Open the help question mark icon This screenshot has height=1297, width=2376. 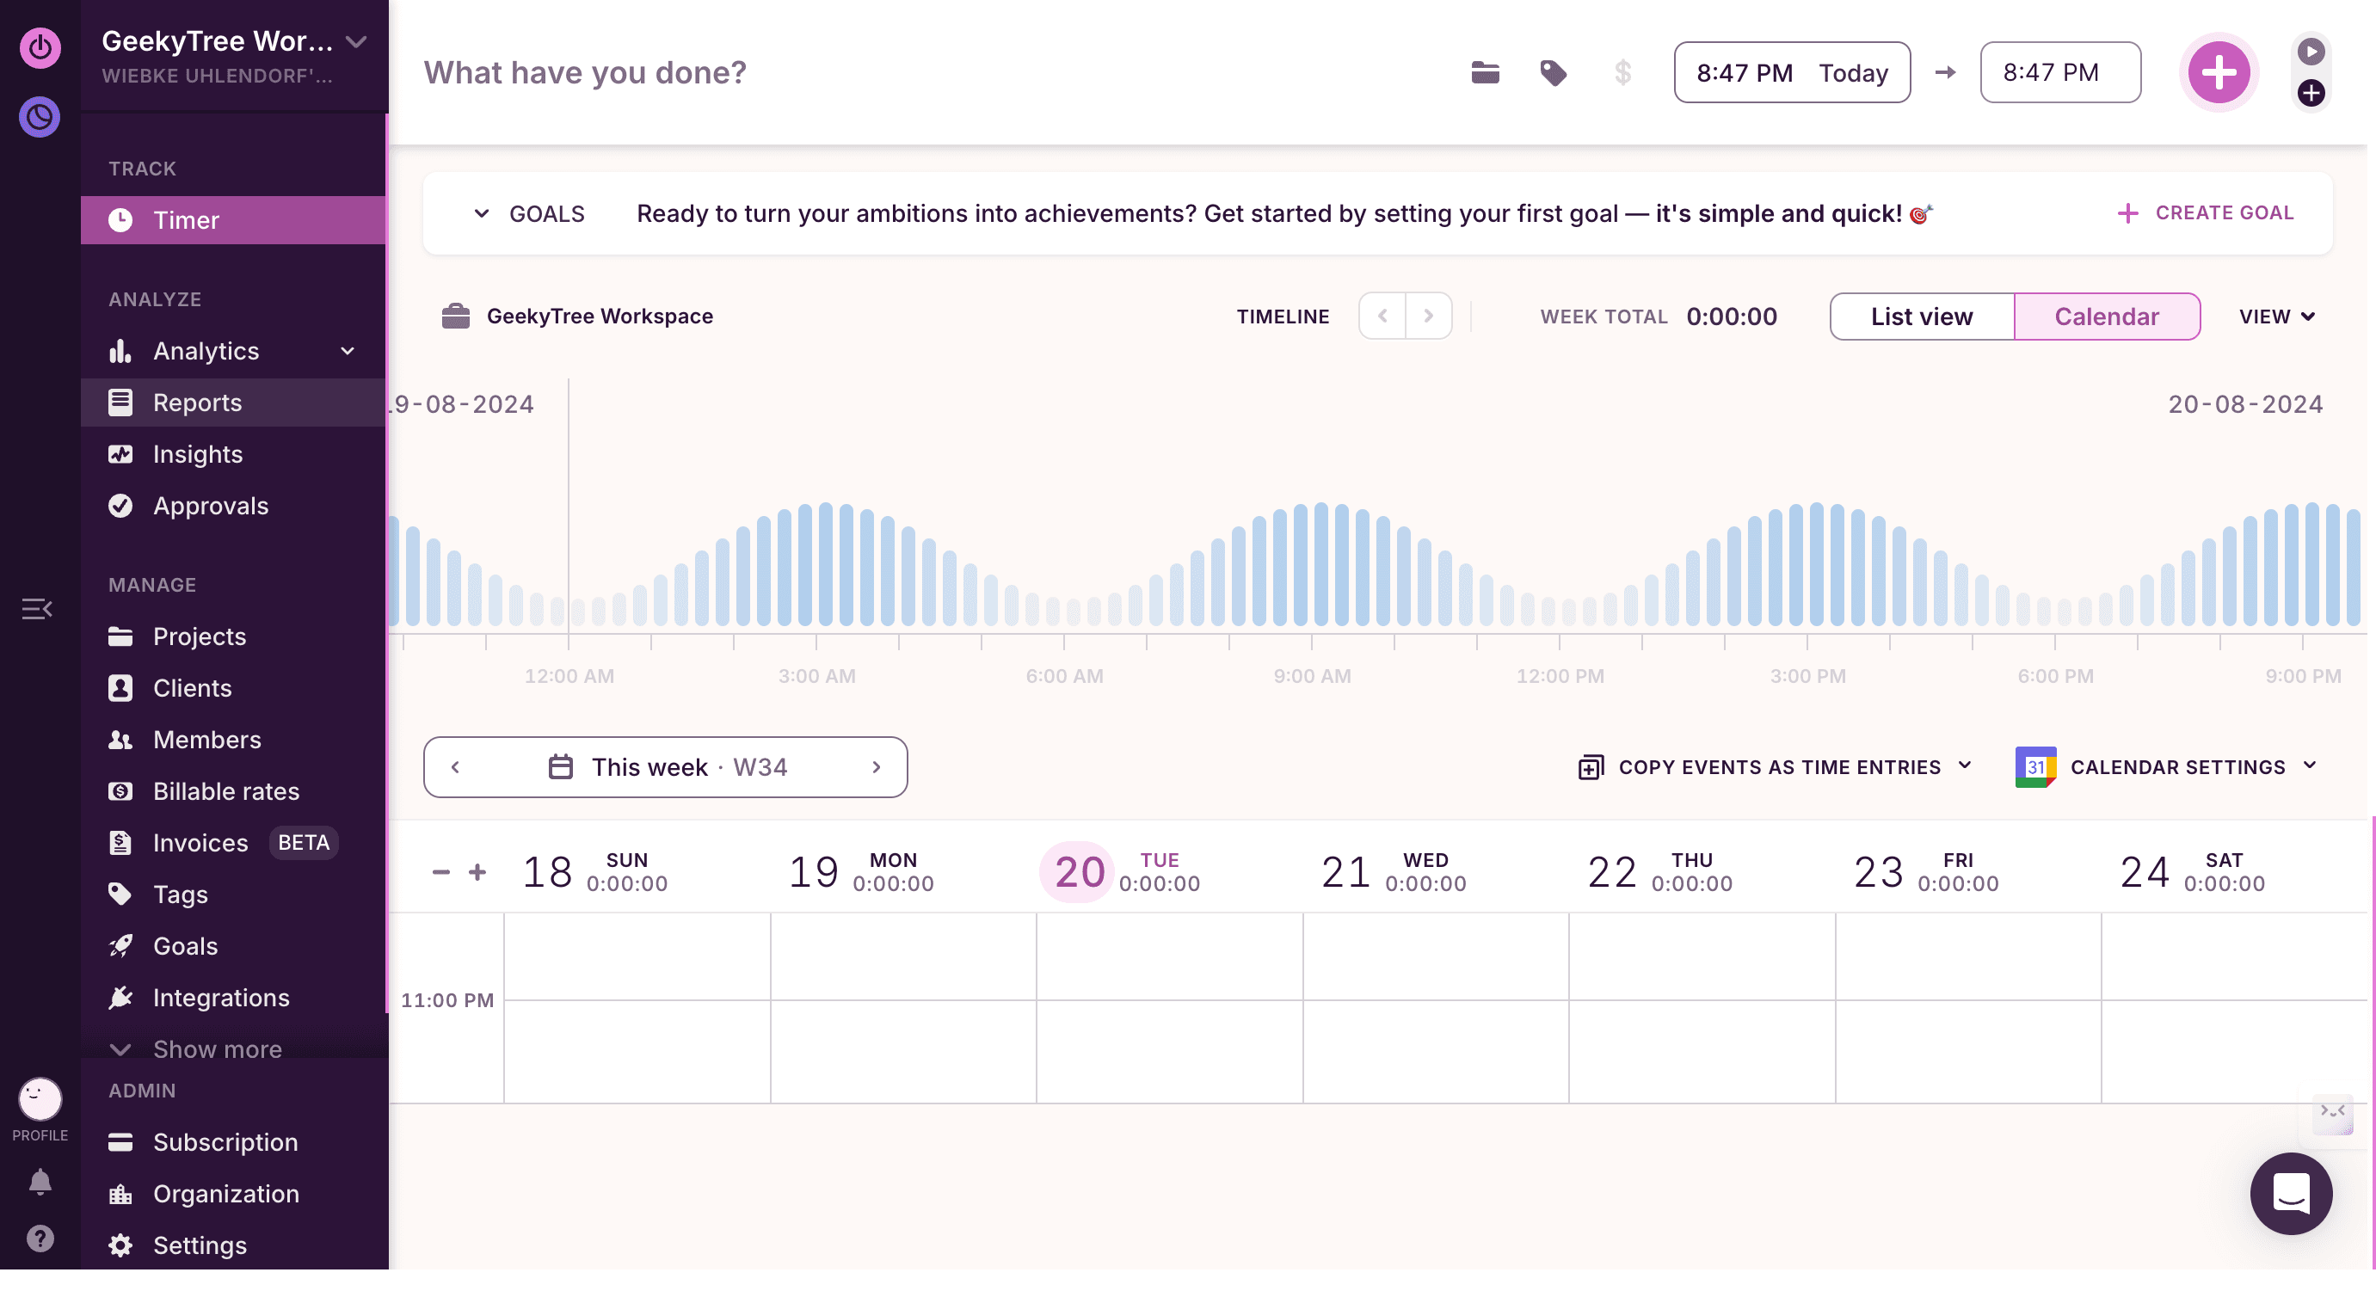tap(40, 1239)
